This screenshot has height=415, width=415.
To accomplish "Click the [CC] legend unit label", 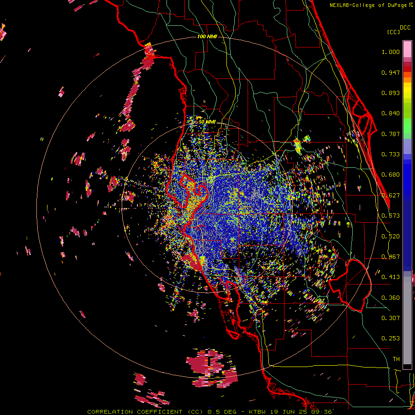I will [x=393, y=32].
